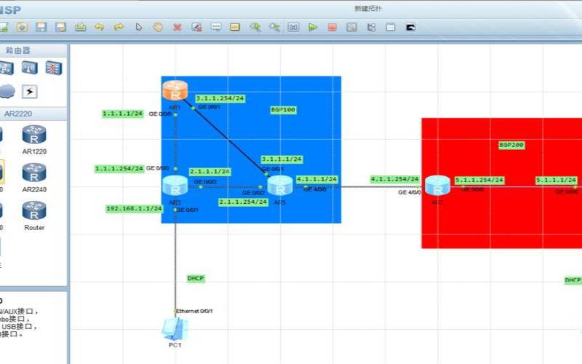The width and height of the screenshot is (582, 364).
Task: Select the arrow pointer tool
Action: coord(139,27)
